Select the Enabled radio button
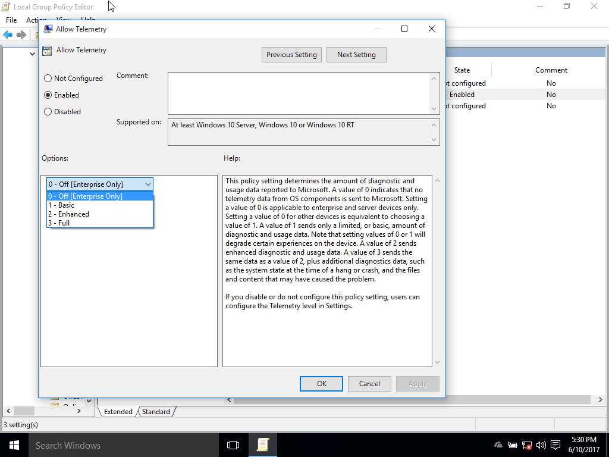This screenshot has height=457, width=609. [x=48, y=95]
